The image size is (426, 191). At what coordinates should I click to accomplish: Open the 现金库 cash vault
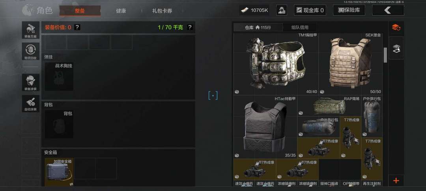(x=310, y=10)
